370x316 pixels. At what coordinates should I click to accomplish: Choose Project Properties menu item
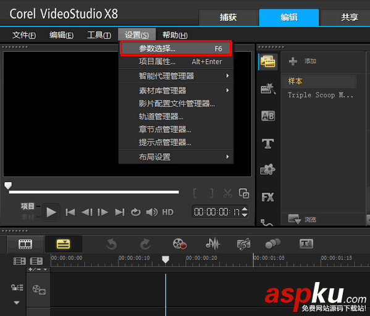click(176, 62)
